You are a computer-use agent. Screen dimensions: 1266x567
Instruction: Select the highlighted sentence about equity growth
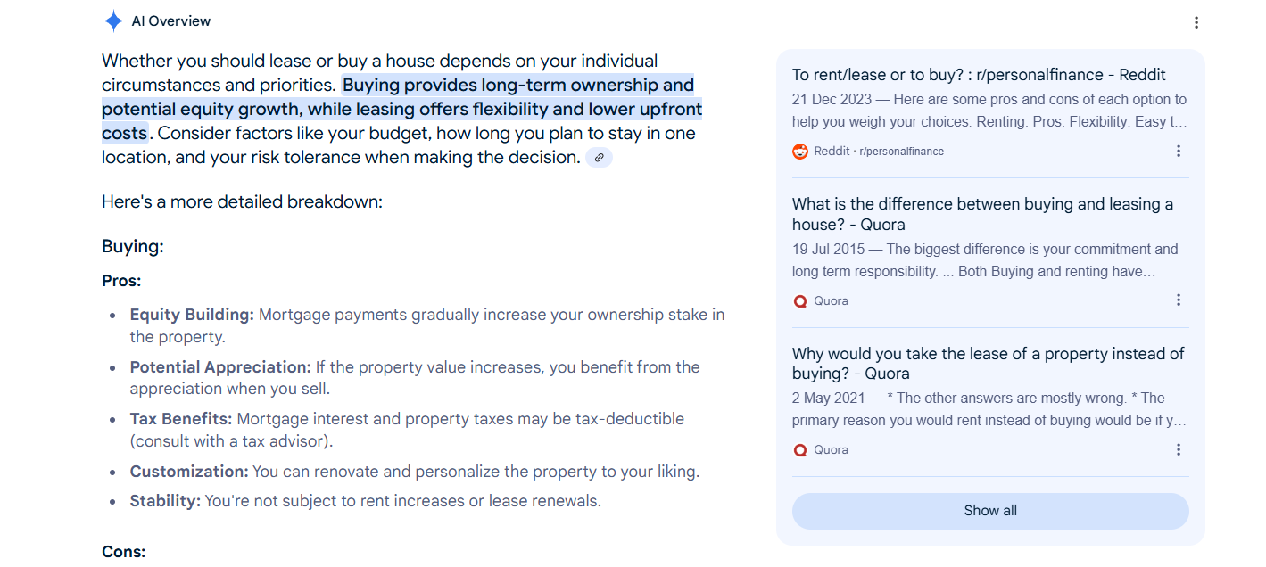401,108
